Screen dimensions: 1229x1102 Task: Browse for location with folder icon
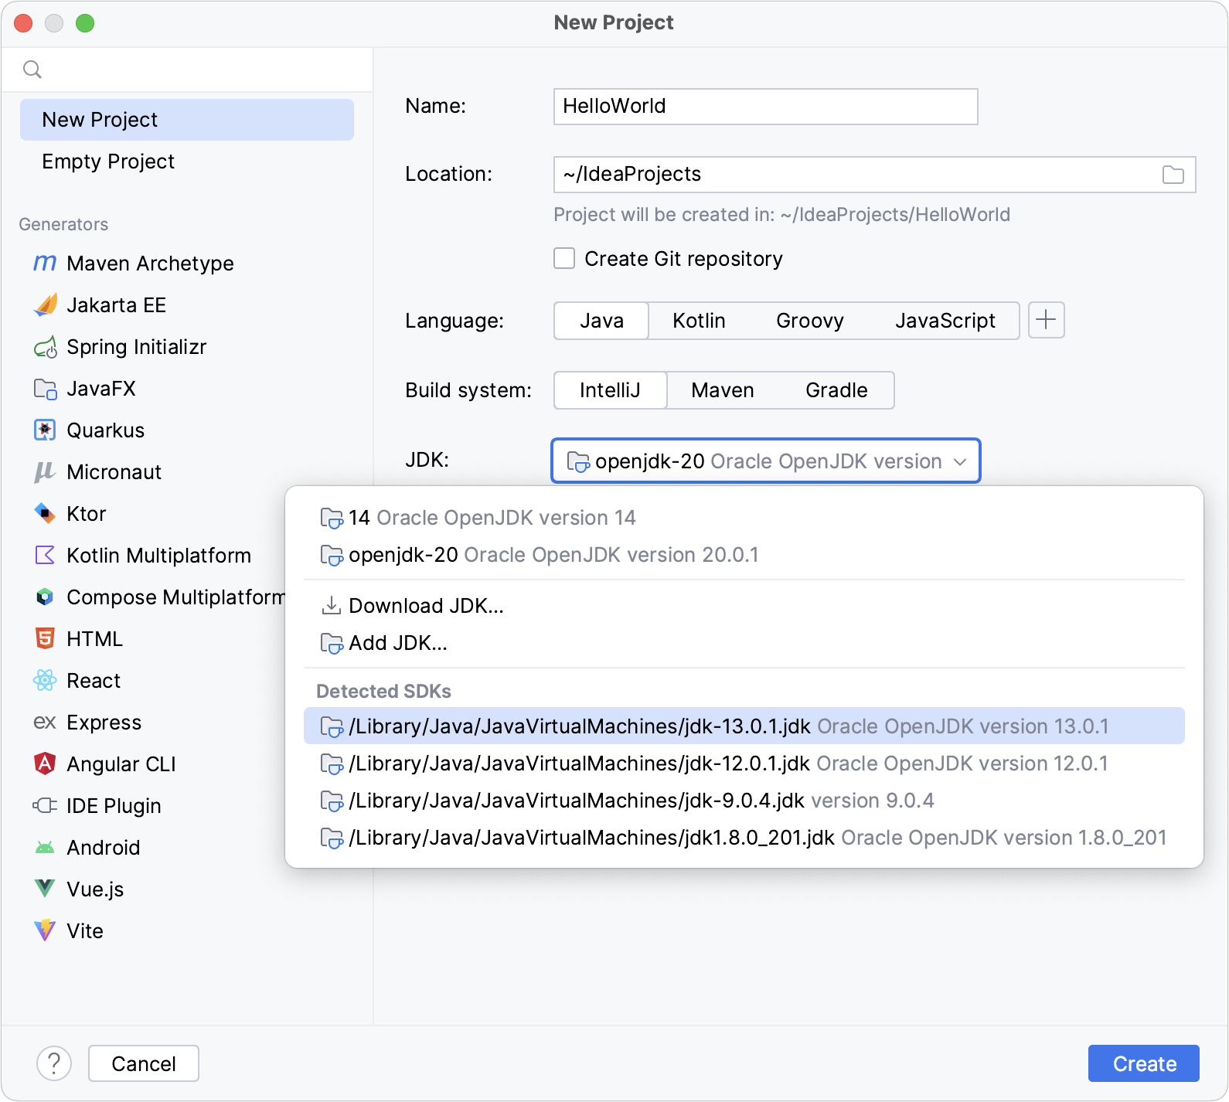1173,175
